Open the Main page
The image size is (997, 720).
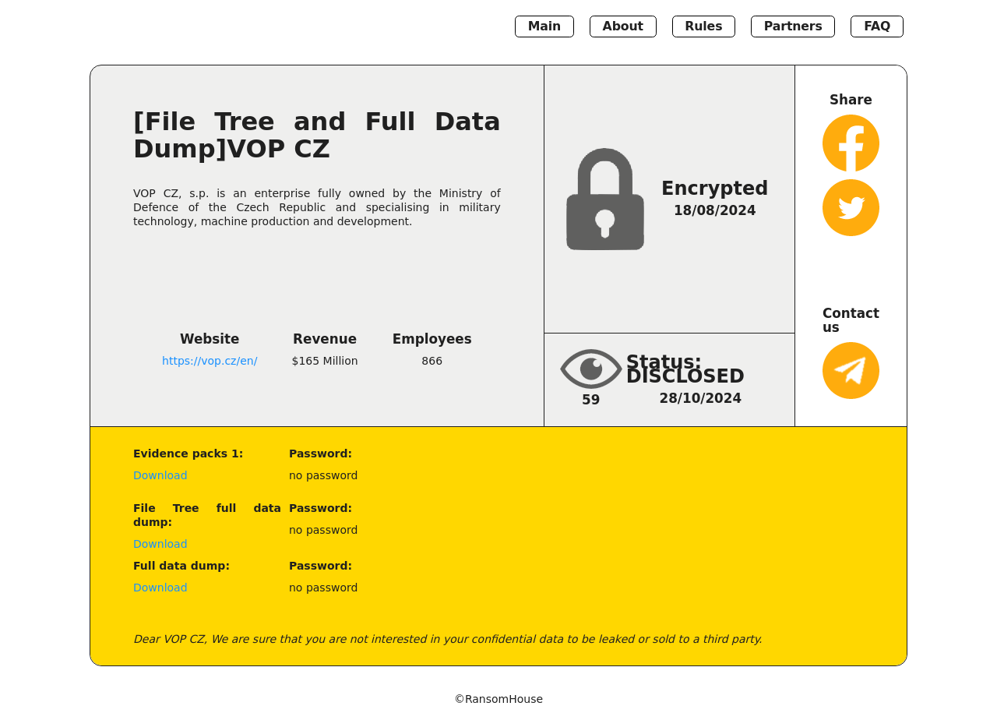(544, 26)
